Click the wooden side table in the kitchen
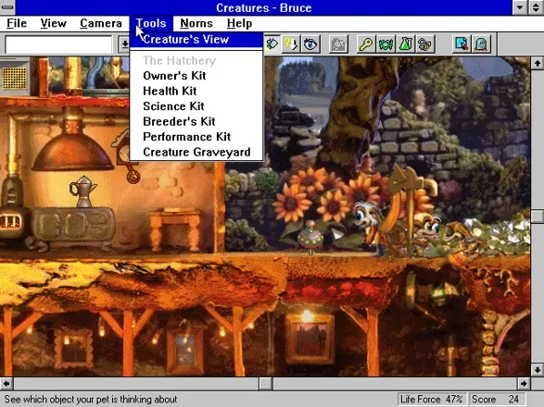Screen dimensions: 544x407 point(175,228)
